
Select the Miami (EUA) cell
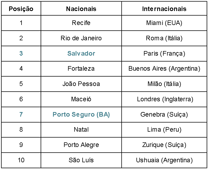[164, 23]
